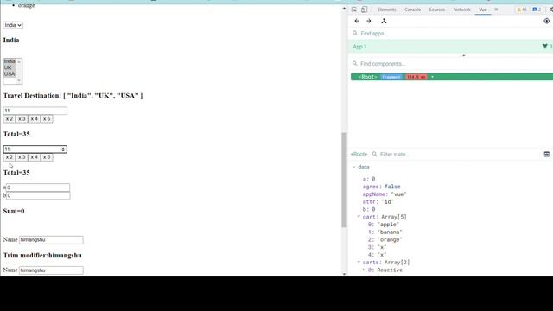Expand the carts 0: Reactive item
The height and width of the screenshot is (311, 553).
[x=364, y=270]
